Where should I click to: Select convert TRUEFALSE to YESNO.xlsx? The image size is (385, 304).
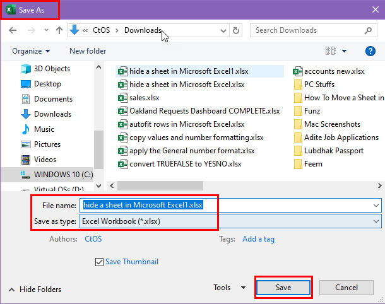(179, 164)
